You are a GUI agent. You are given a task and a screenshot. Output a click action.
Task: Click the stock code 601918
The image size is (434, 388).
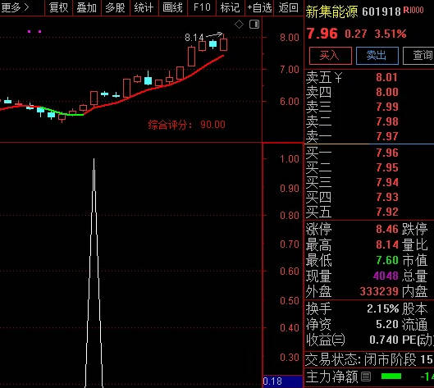(x=381, y=11)
